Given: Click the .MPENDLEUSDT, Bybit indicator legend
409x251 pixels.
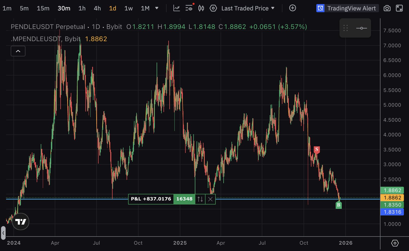Looking at the screenshot, I should [46, 39].
